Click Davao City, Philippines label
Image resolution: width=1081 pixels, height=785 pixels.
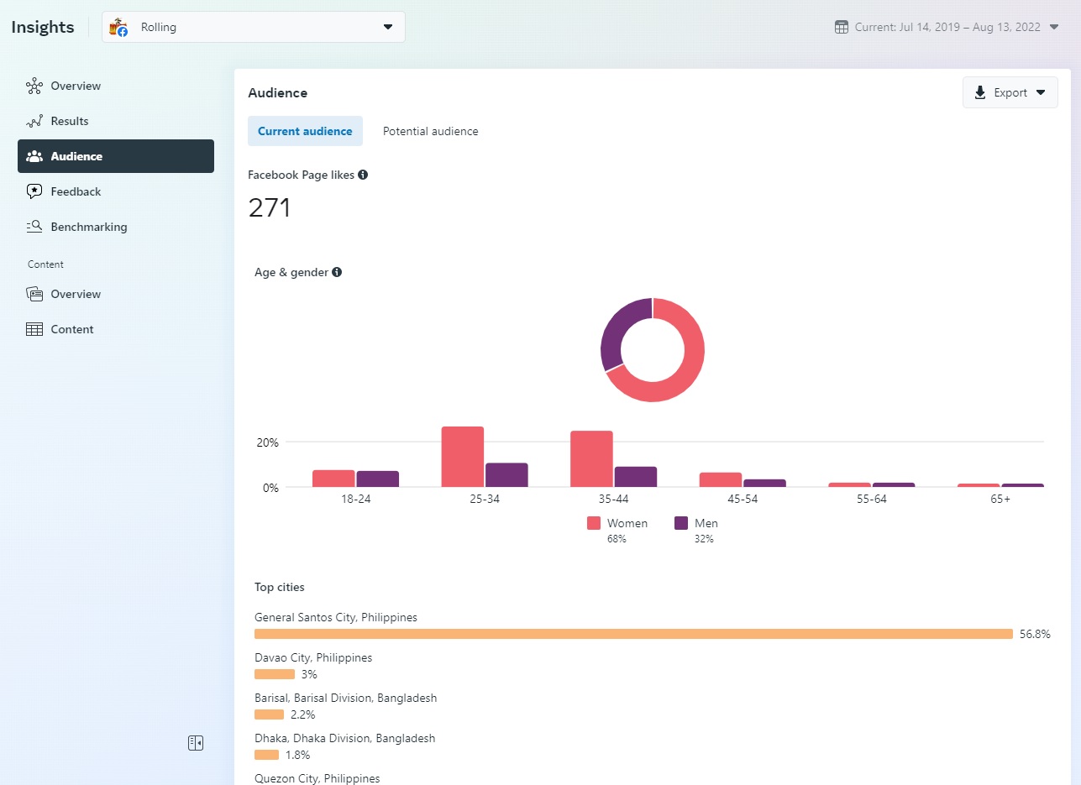coord(313,657)
